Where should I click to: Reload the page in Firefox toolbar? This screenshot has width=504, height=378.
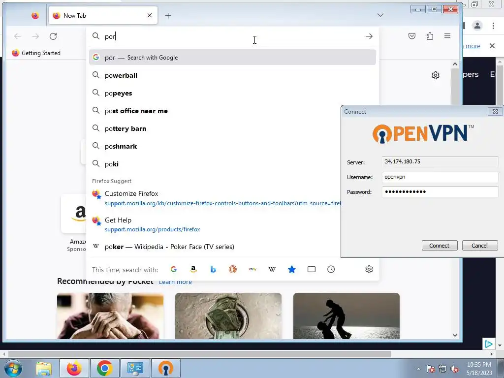pyautogui.click(x=53, y=36)
